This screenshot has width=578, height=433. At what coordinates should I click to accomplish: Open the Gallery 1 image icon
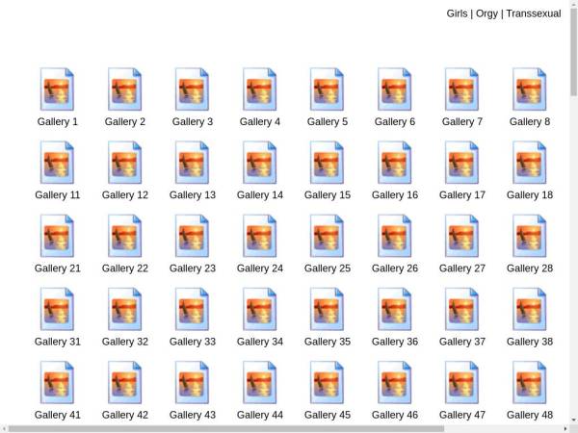click(57, 89)
